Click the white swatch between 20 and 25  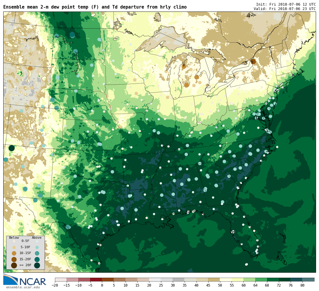pyautogui.click(x=155, y=279)
